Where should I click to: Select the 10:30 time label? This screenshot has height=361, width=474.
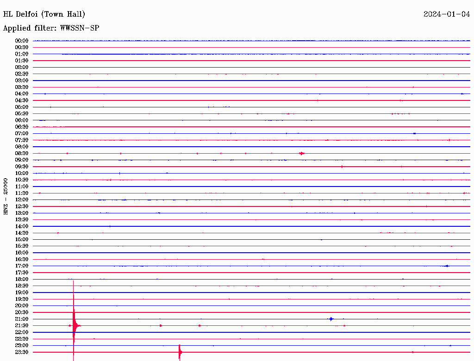[22, 180]
